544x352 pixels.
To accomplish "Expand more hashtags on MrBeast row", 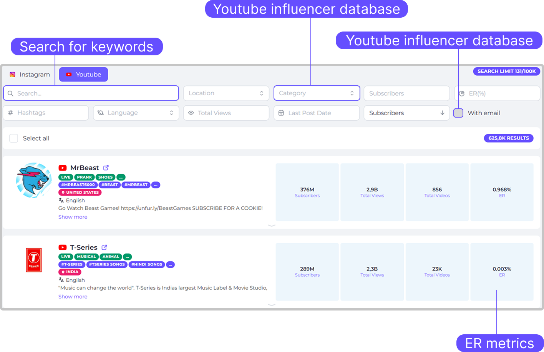I will point(156,185).
